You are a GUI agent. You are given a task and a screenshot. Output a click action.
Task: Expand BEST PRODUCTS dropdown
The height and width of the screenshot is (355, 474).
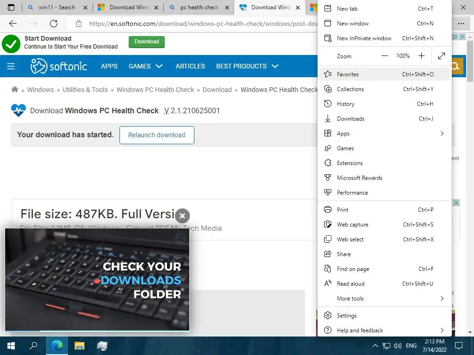[247, 66]
